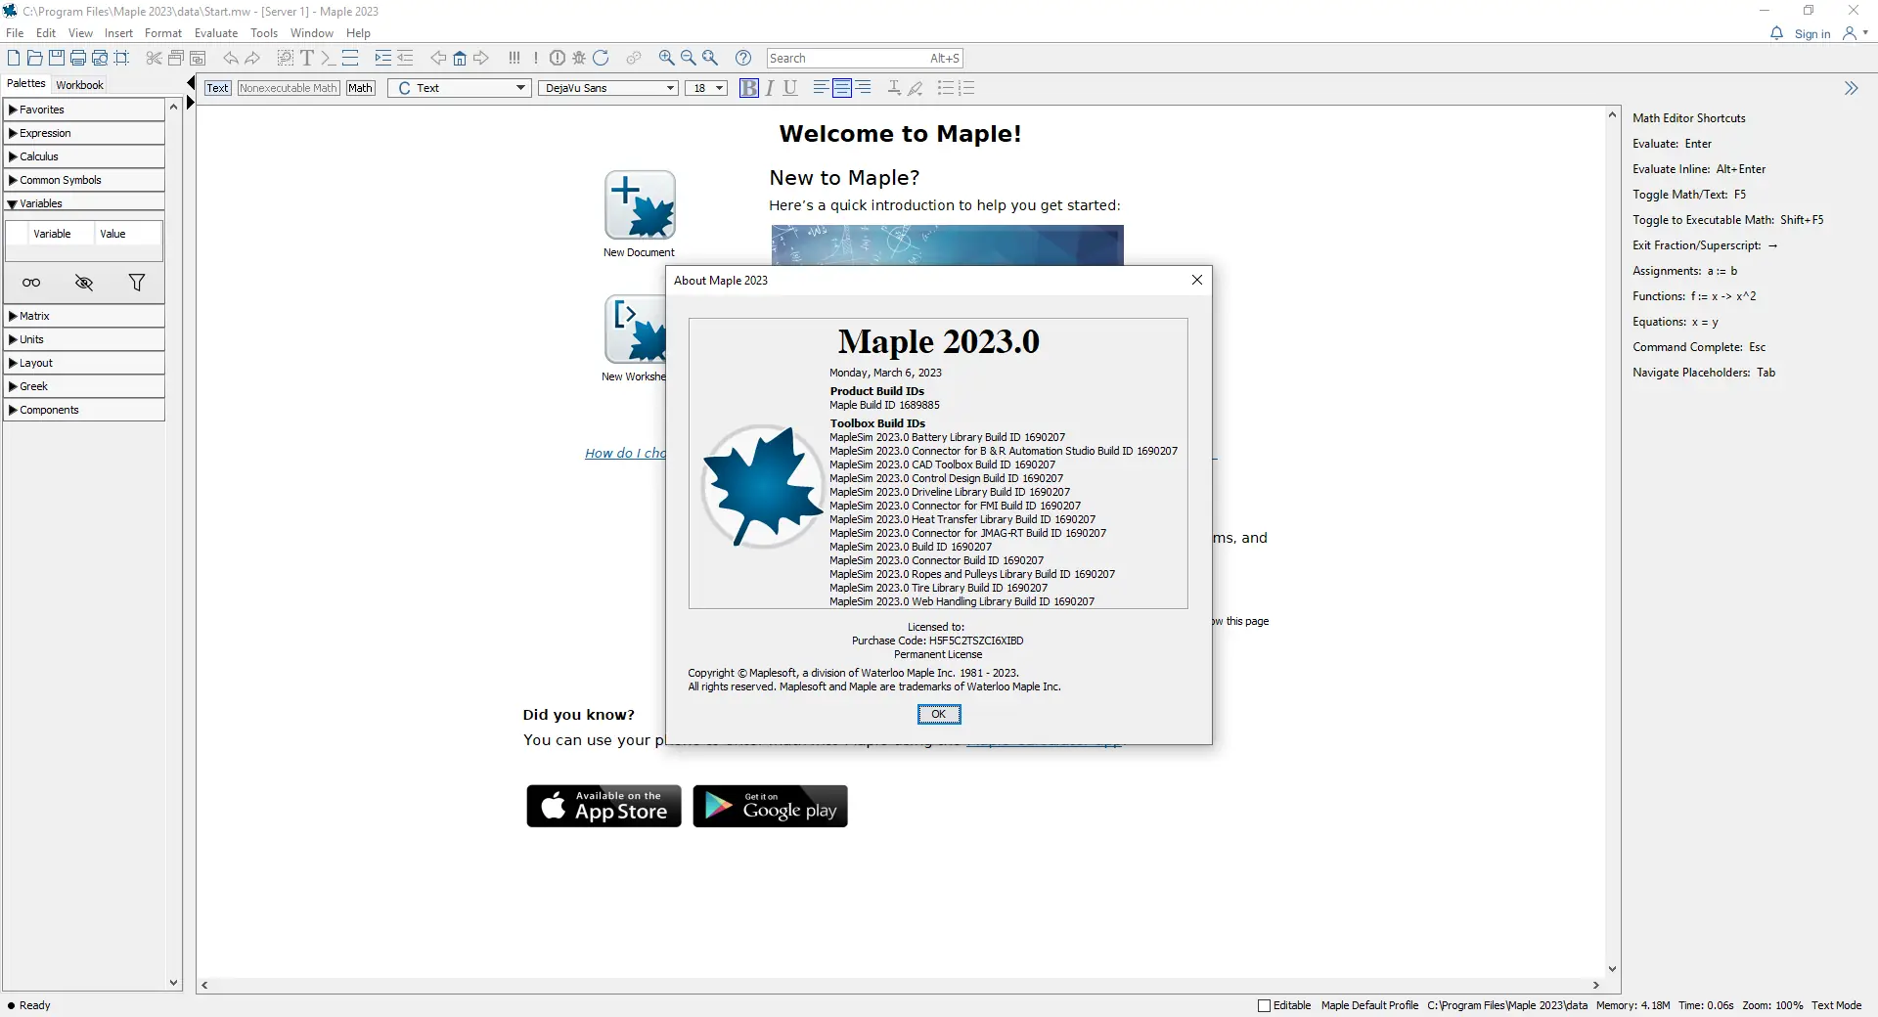Open print preview from toolbar
This screenshot has height=1017, width=1878.
tap(100, 59)
